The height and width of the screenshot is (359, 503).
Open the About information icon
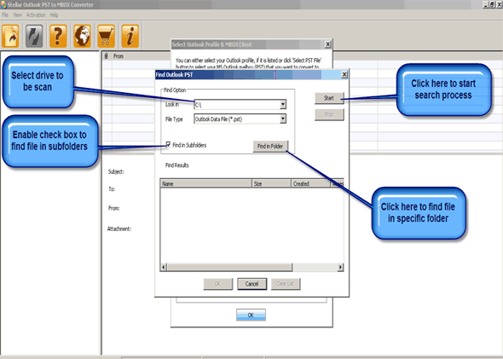[130, 36]
